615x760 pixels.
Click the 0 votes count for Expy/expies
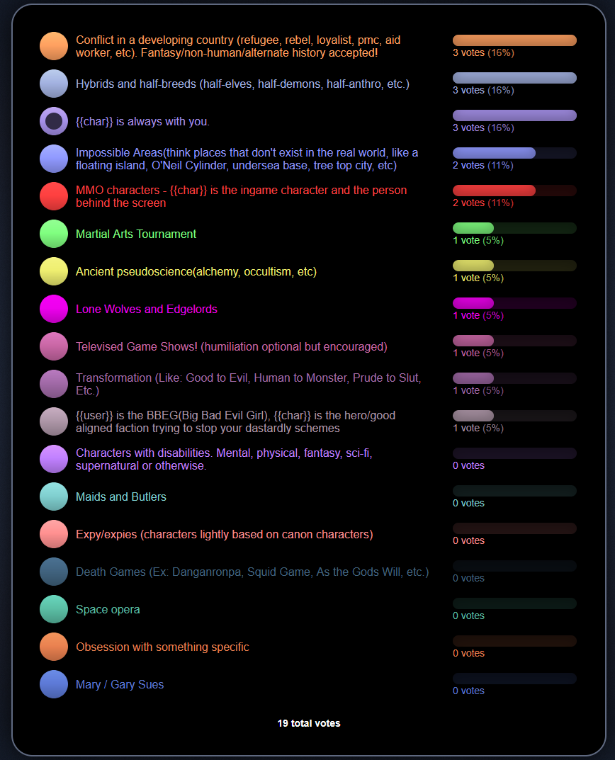pos(468,541)
